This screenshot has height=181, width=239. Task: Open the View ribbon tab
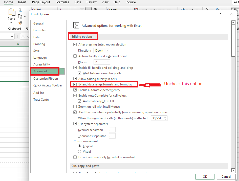click(105, 2)
